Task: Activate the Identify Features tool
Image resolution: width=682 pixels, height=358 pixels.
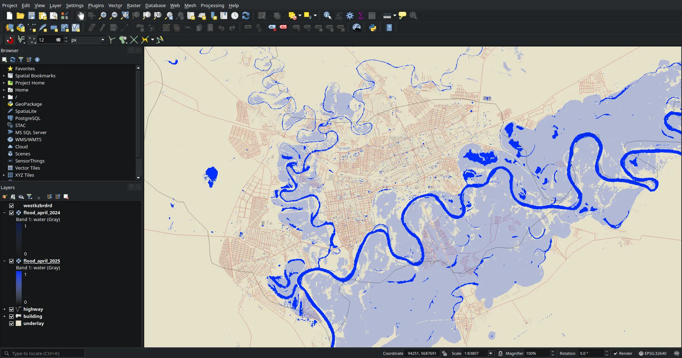Action: [328, 16]
